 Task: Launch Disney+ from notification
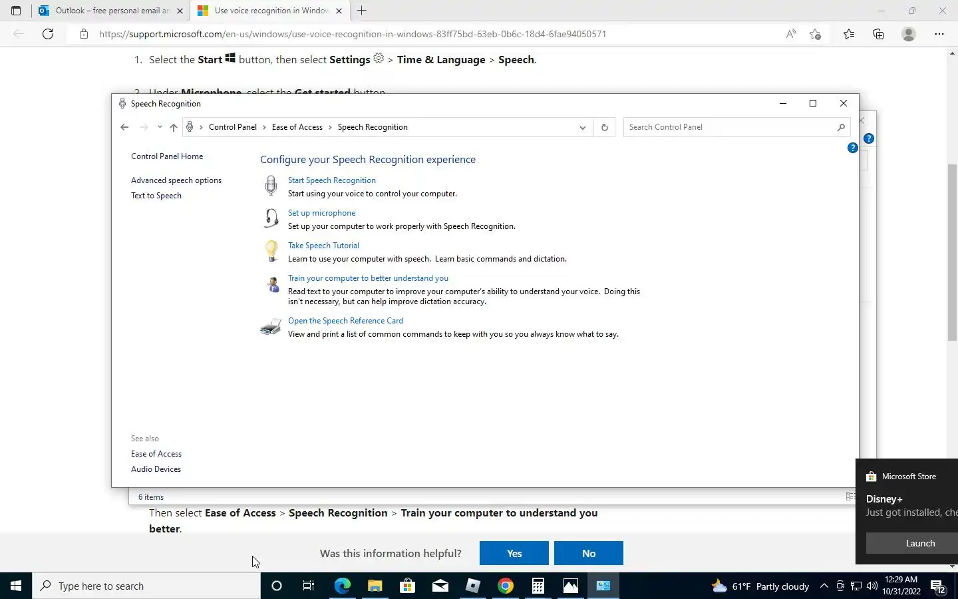pos(912,543)
